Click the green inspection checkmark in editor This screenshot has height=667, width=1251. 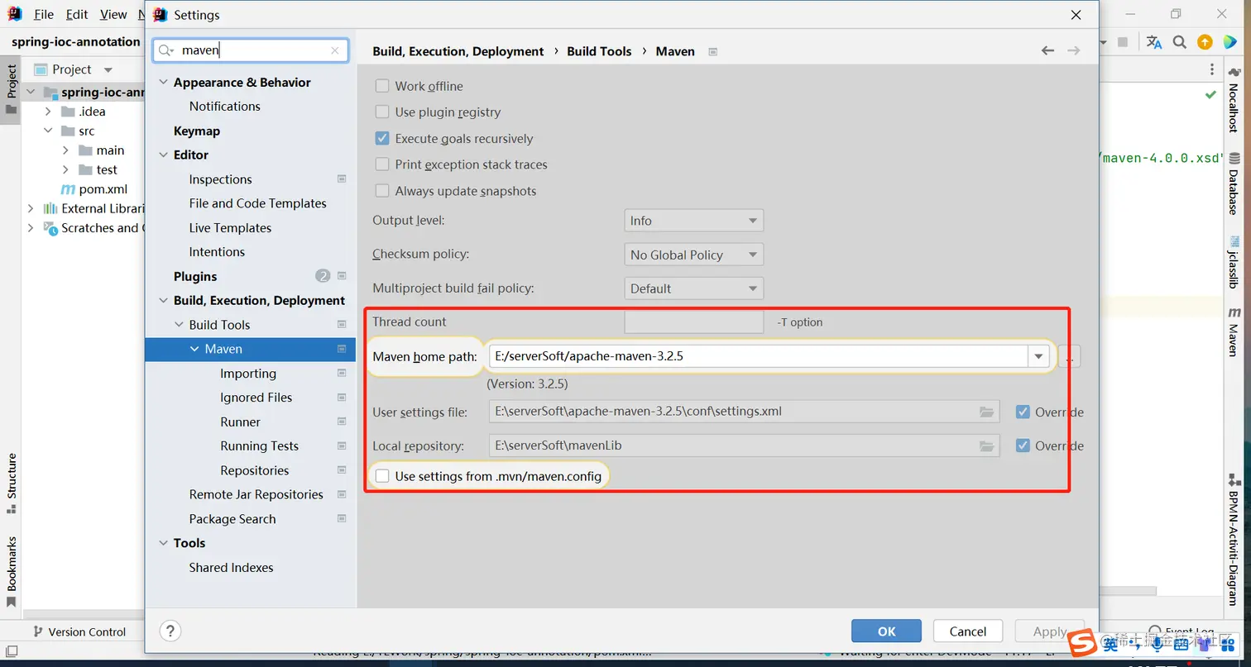pos(1210,94)
